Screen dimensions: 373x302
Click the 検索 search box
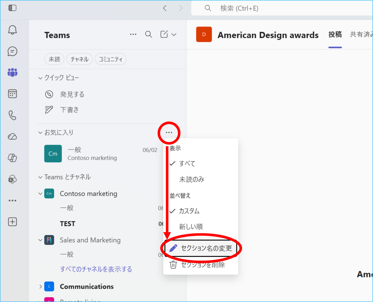click(x=282, y=8)
